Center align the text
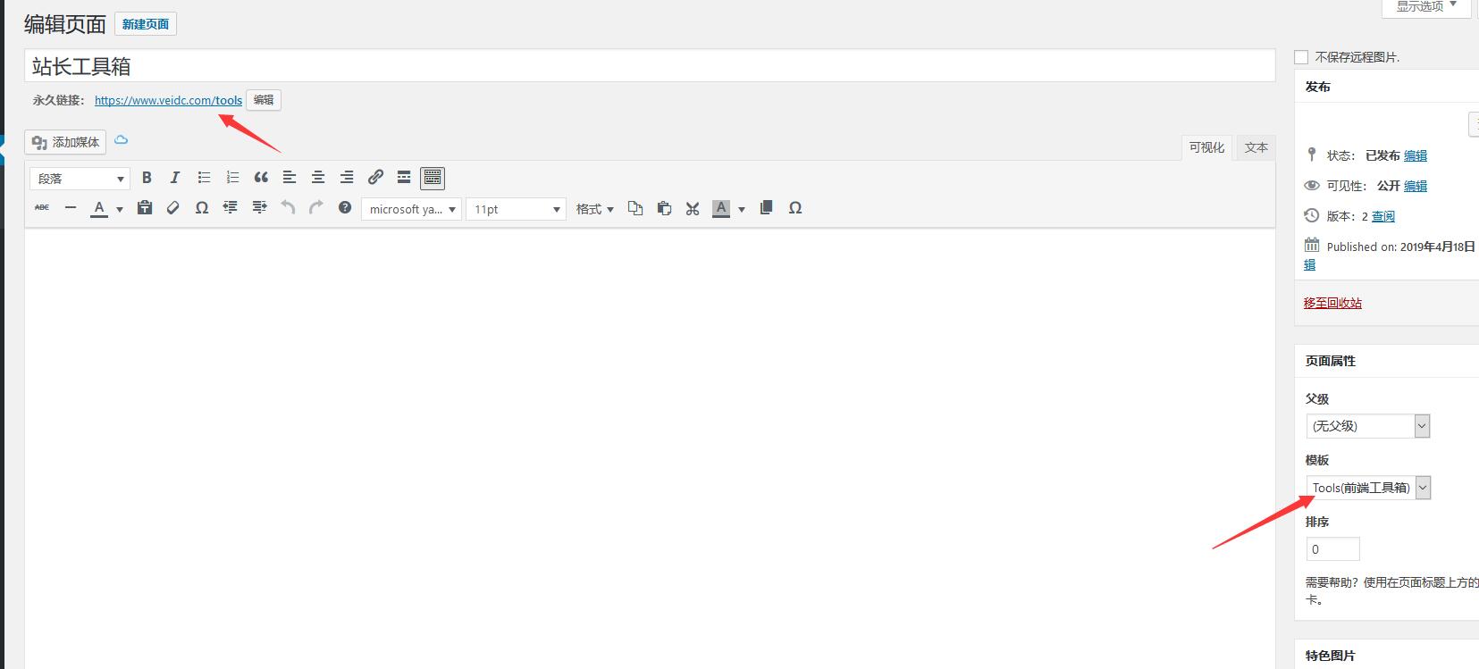This screenshot has width=1479, height=669. tap(318, 178)
